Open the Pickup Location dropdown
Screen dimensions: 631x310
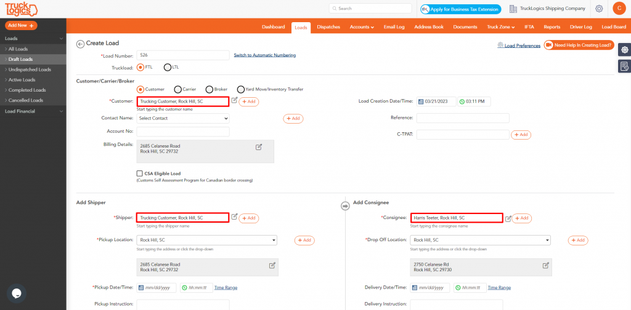[207, 240]
